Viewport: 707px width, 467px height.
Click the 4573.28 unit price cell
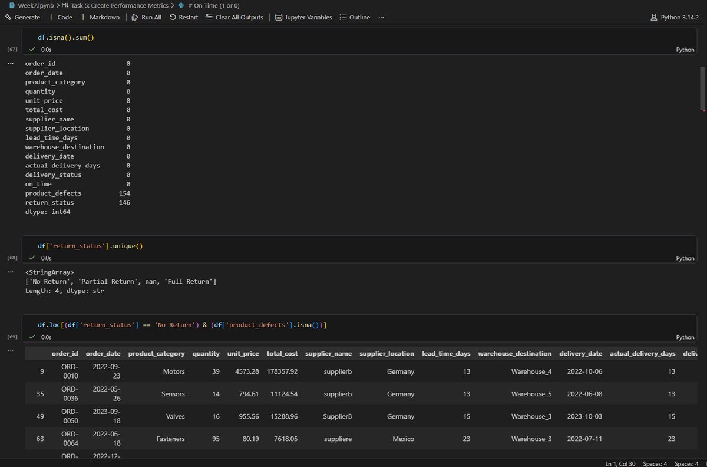point(247,371)
